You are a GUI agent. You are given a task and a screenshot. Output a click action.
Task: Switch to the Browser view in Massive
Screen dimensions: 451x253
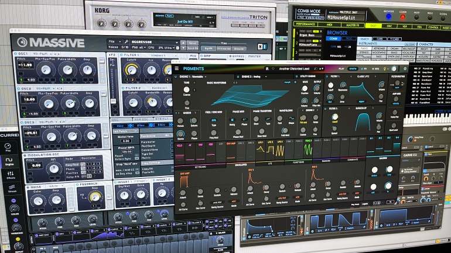(239, 48)
